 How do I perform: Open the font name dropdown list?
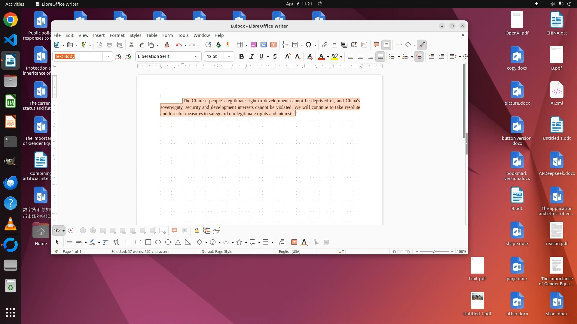pos(196,56)
